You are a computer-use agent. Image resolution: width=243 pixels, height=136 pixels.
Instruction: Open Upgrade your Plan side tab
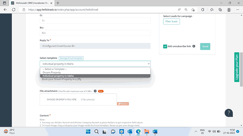tap(237, 67)
